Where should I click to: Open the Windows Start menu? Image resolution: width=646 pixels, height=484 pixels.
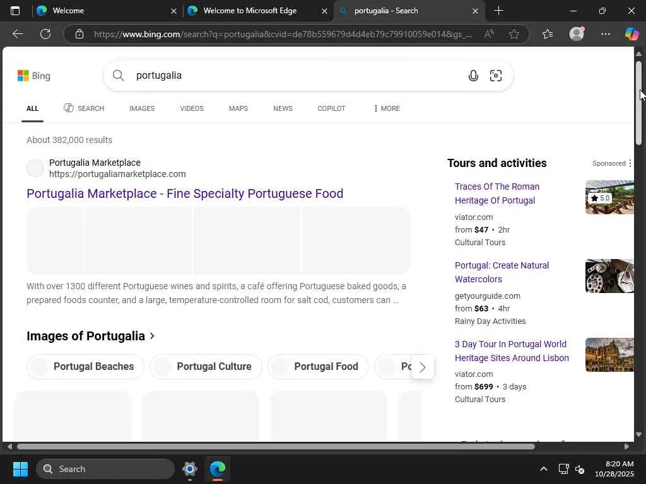20,469
